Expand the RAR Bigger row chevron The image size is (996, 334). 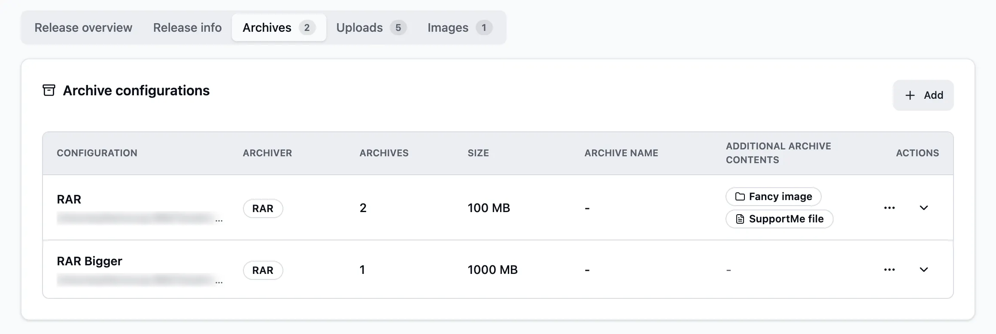[x=924, y=270]
